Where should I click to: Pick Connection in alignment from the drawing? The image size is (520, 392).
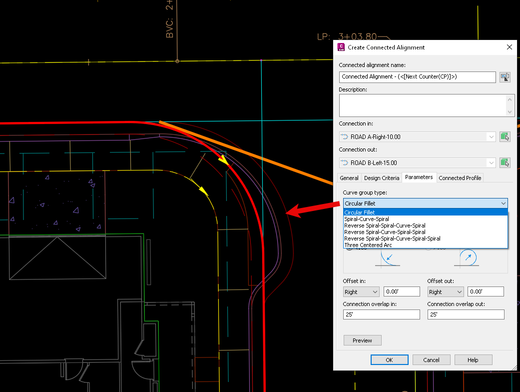pos(505,136)
